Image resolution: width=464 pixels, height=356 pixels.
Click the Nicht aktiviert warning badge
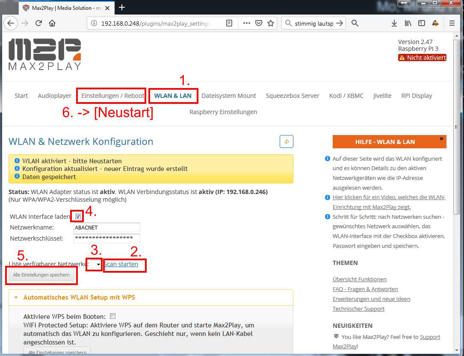pyautogui.click(x=422, y=58)
